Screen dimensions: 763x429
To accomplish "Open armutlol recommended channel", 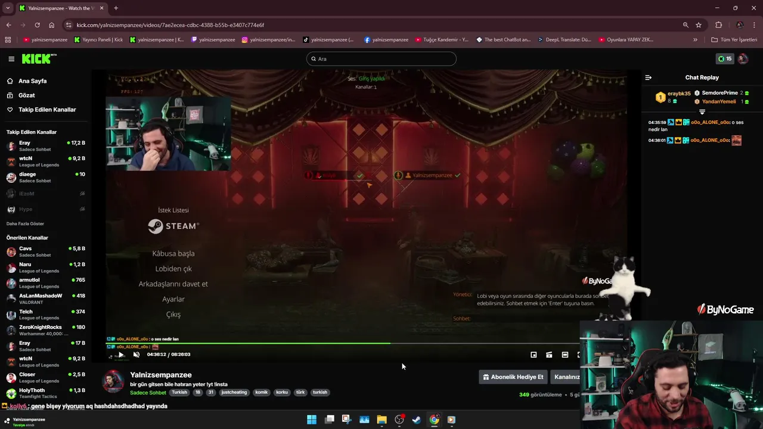I will click(46, 283).
